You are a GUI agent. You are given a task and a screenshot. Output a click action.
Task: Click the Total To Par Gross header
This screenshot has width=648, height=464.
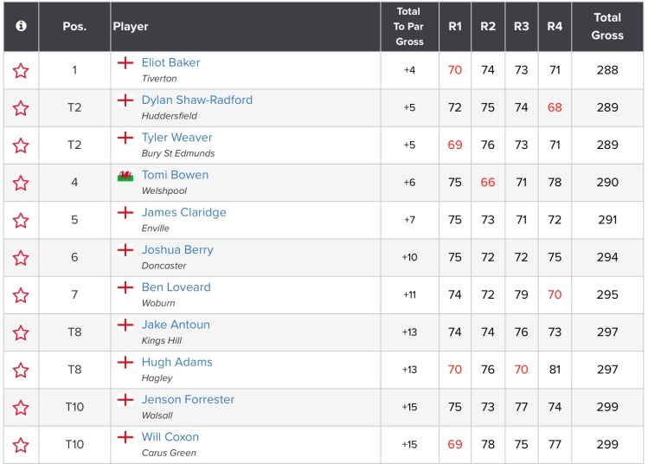tap(409, 26)
